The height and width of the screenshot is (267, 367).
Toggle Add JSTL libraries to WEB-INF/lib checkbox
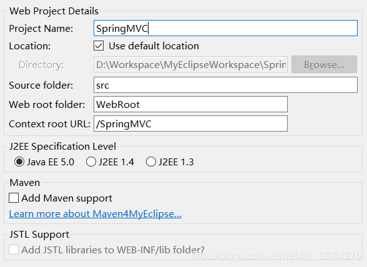pyautogui.click(x=14, y=250)
